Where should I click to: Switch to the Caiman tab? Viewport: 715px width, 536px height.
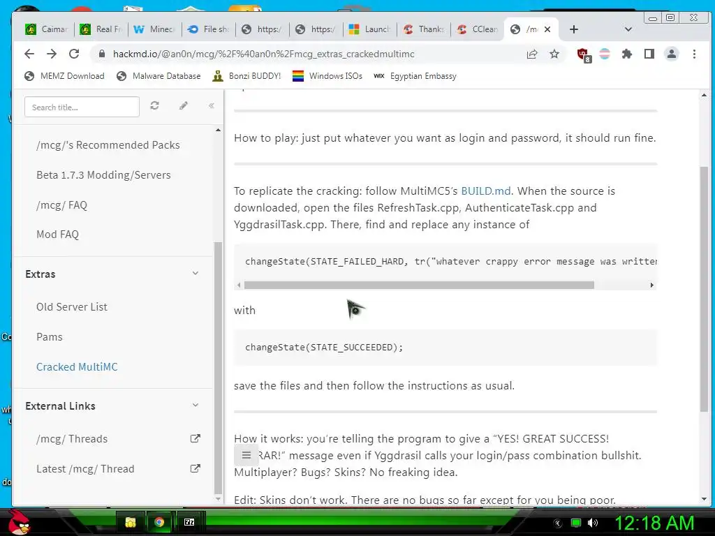[47, 29]
